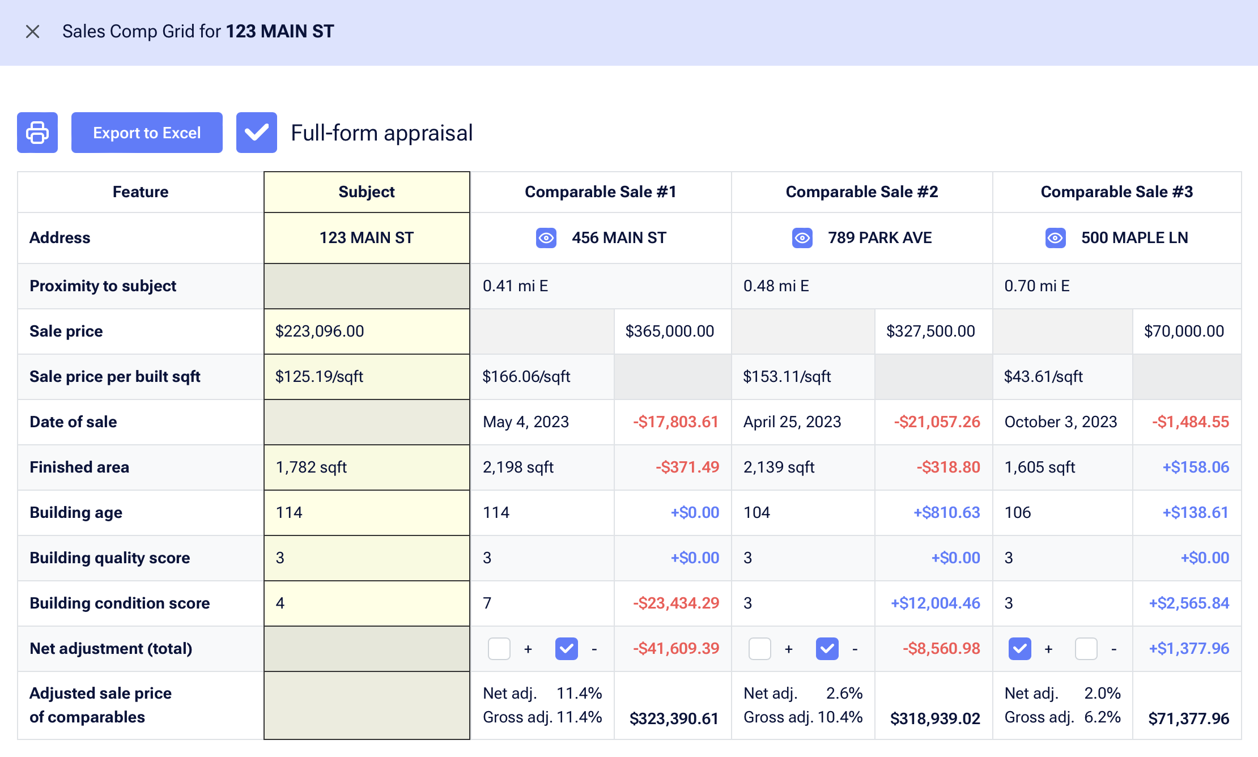Click the Export to Excel button

(147, 132)
